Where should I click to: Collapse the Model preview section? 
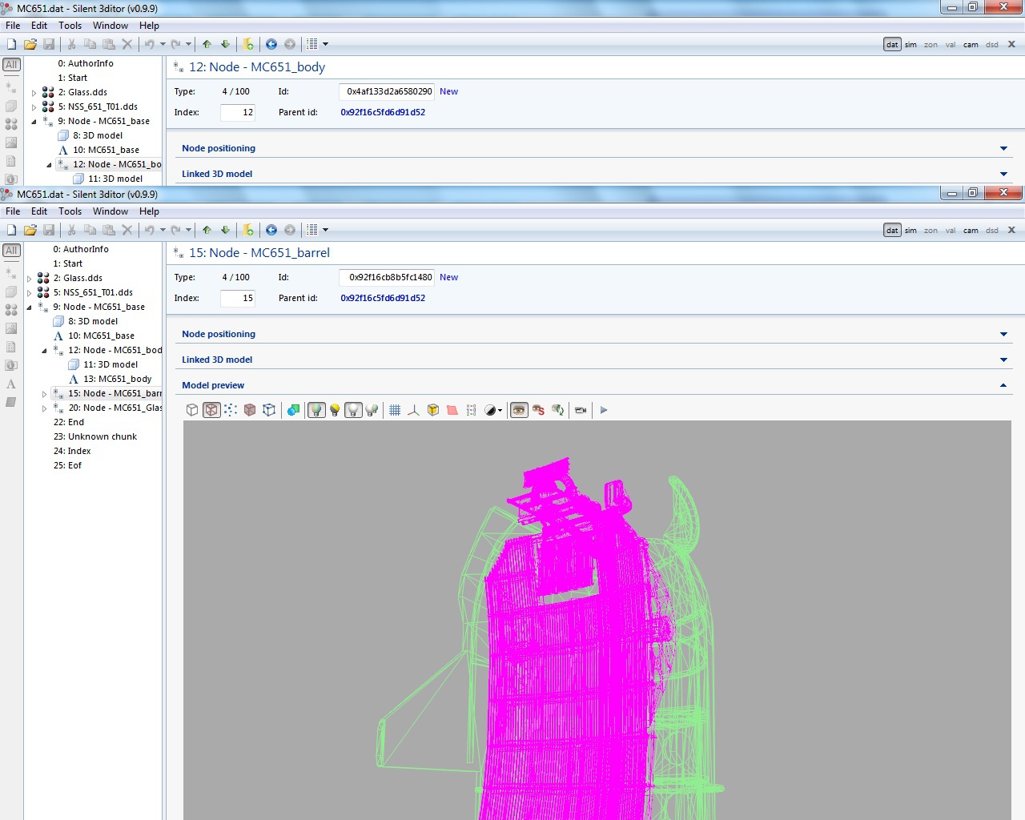pos(1003,385)
